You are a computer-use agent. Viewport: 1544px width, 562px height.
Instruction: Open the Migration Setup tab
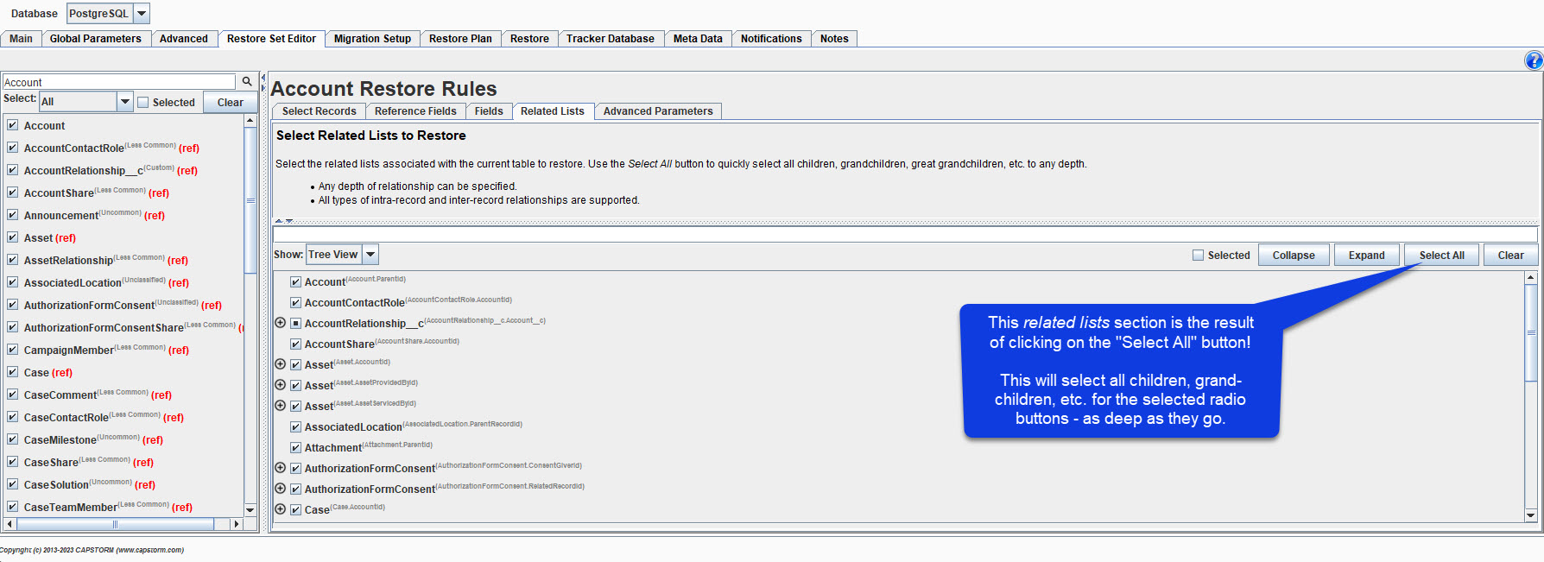(372, 39)
